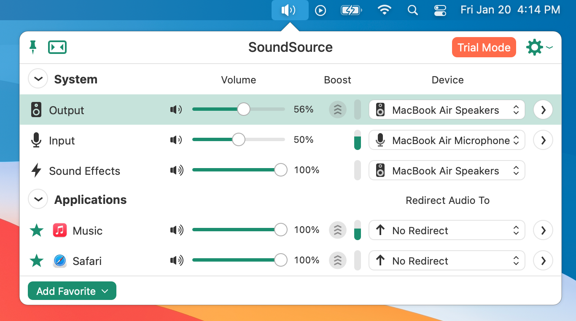Toggle Boost for the Safari app
The height and width of the screenshot is (321, 576).
pos(337,260)
